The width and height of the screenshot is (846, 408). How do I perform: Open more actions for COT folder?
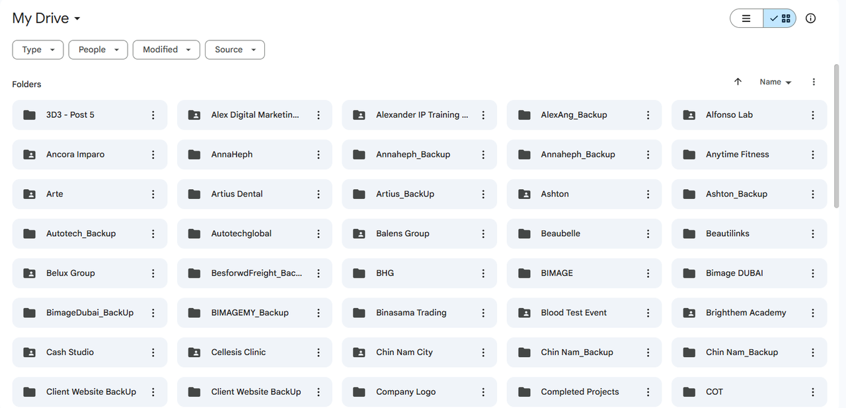813,392
